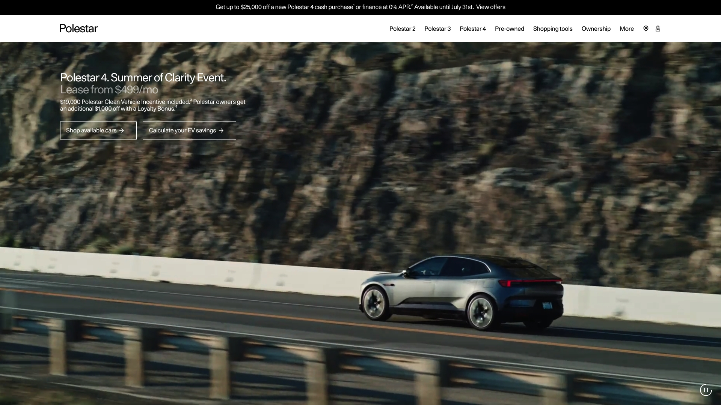Open the user account icon
The width and height of the screenshot is (721, 405).
tap(658, 28)
